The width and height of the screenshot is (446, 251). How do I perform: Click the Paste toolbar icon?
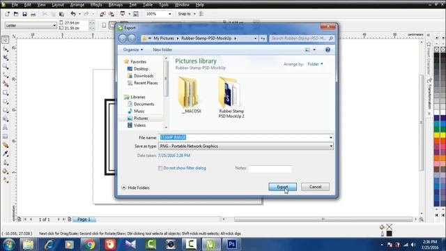pos(61,14)
